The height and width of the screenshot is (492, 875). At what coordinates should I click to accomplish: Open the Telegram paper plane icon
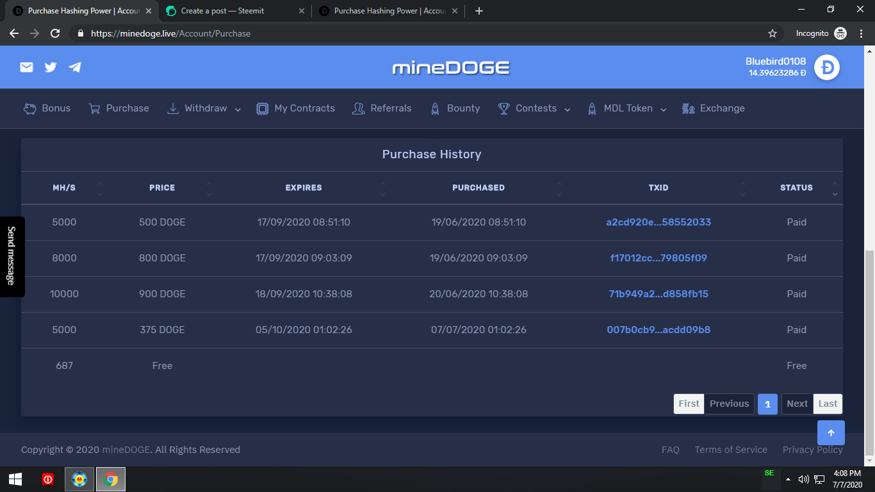click(75, 67)
